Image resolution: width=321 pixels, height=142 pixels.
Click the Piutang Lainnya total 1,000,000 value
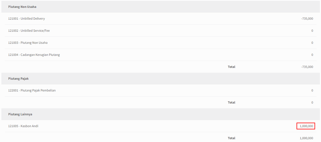(x=306, y=138)
